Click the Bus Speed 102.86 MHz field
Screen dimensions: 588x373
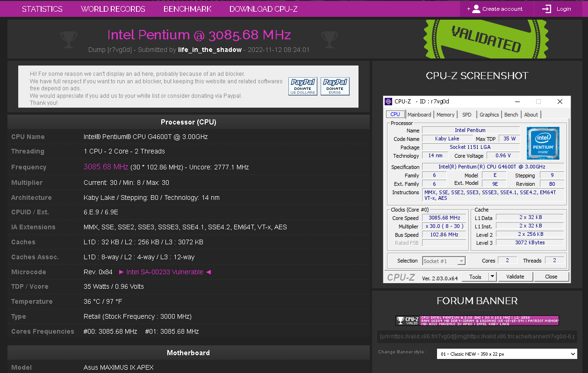[x=445, y=234]
